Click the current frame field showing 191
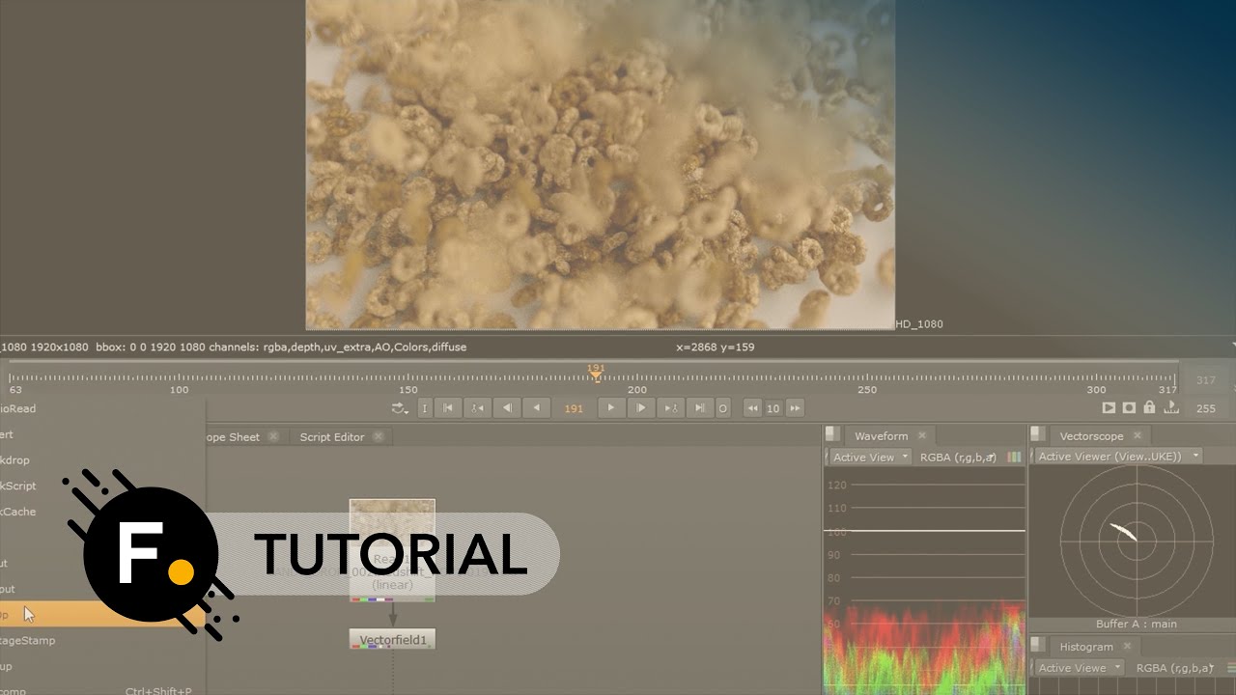This screenshot has height=695, width=1236. coord(574,408)
